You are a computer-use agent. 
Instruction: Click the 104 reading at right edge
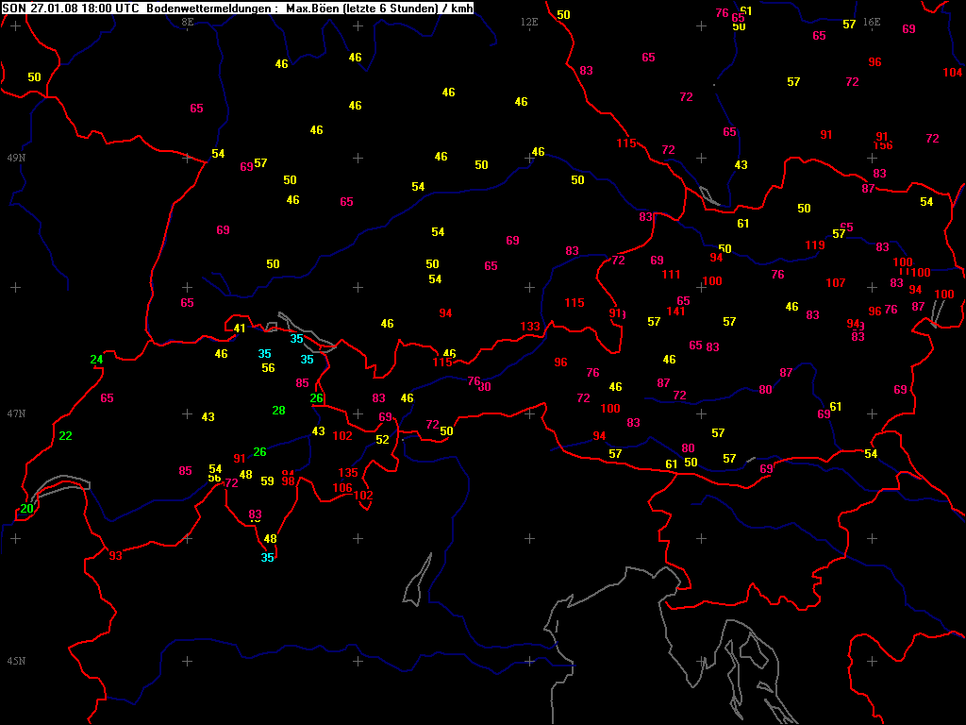tap(953, 73)
